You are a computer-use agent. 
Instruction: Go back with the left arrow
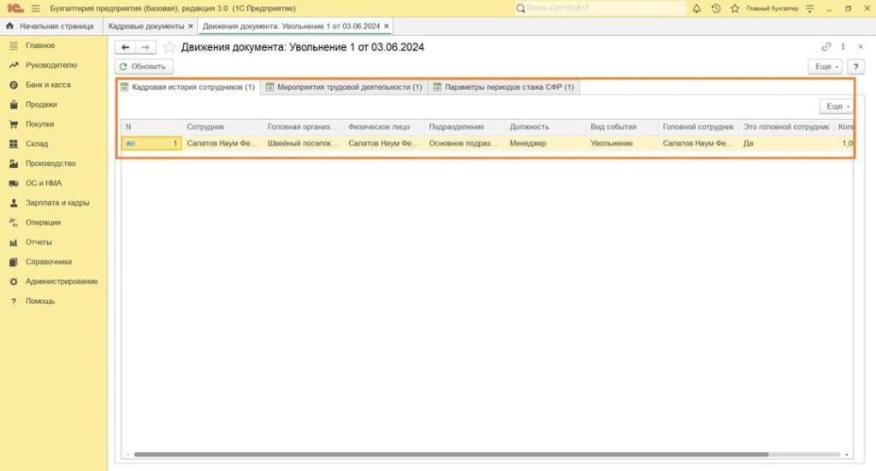(126, 47)
